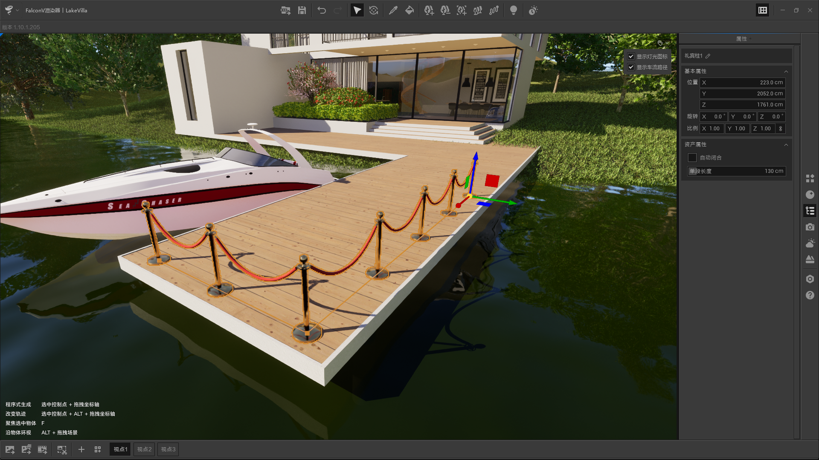Viewport: 819px width, 460px height.
Task: Click the 视点3 viewpoint button
Action: [x=168, y=449]
